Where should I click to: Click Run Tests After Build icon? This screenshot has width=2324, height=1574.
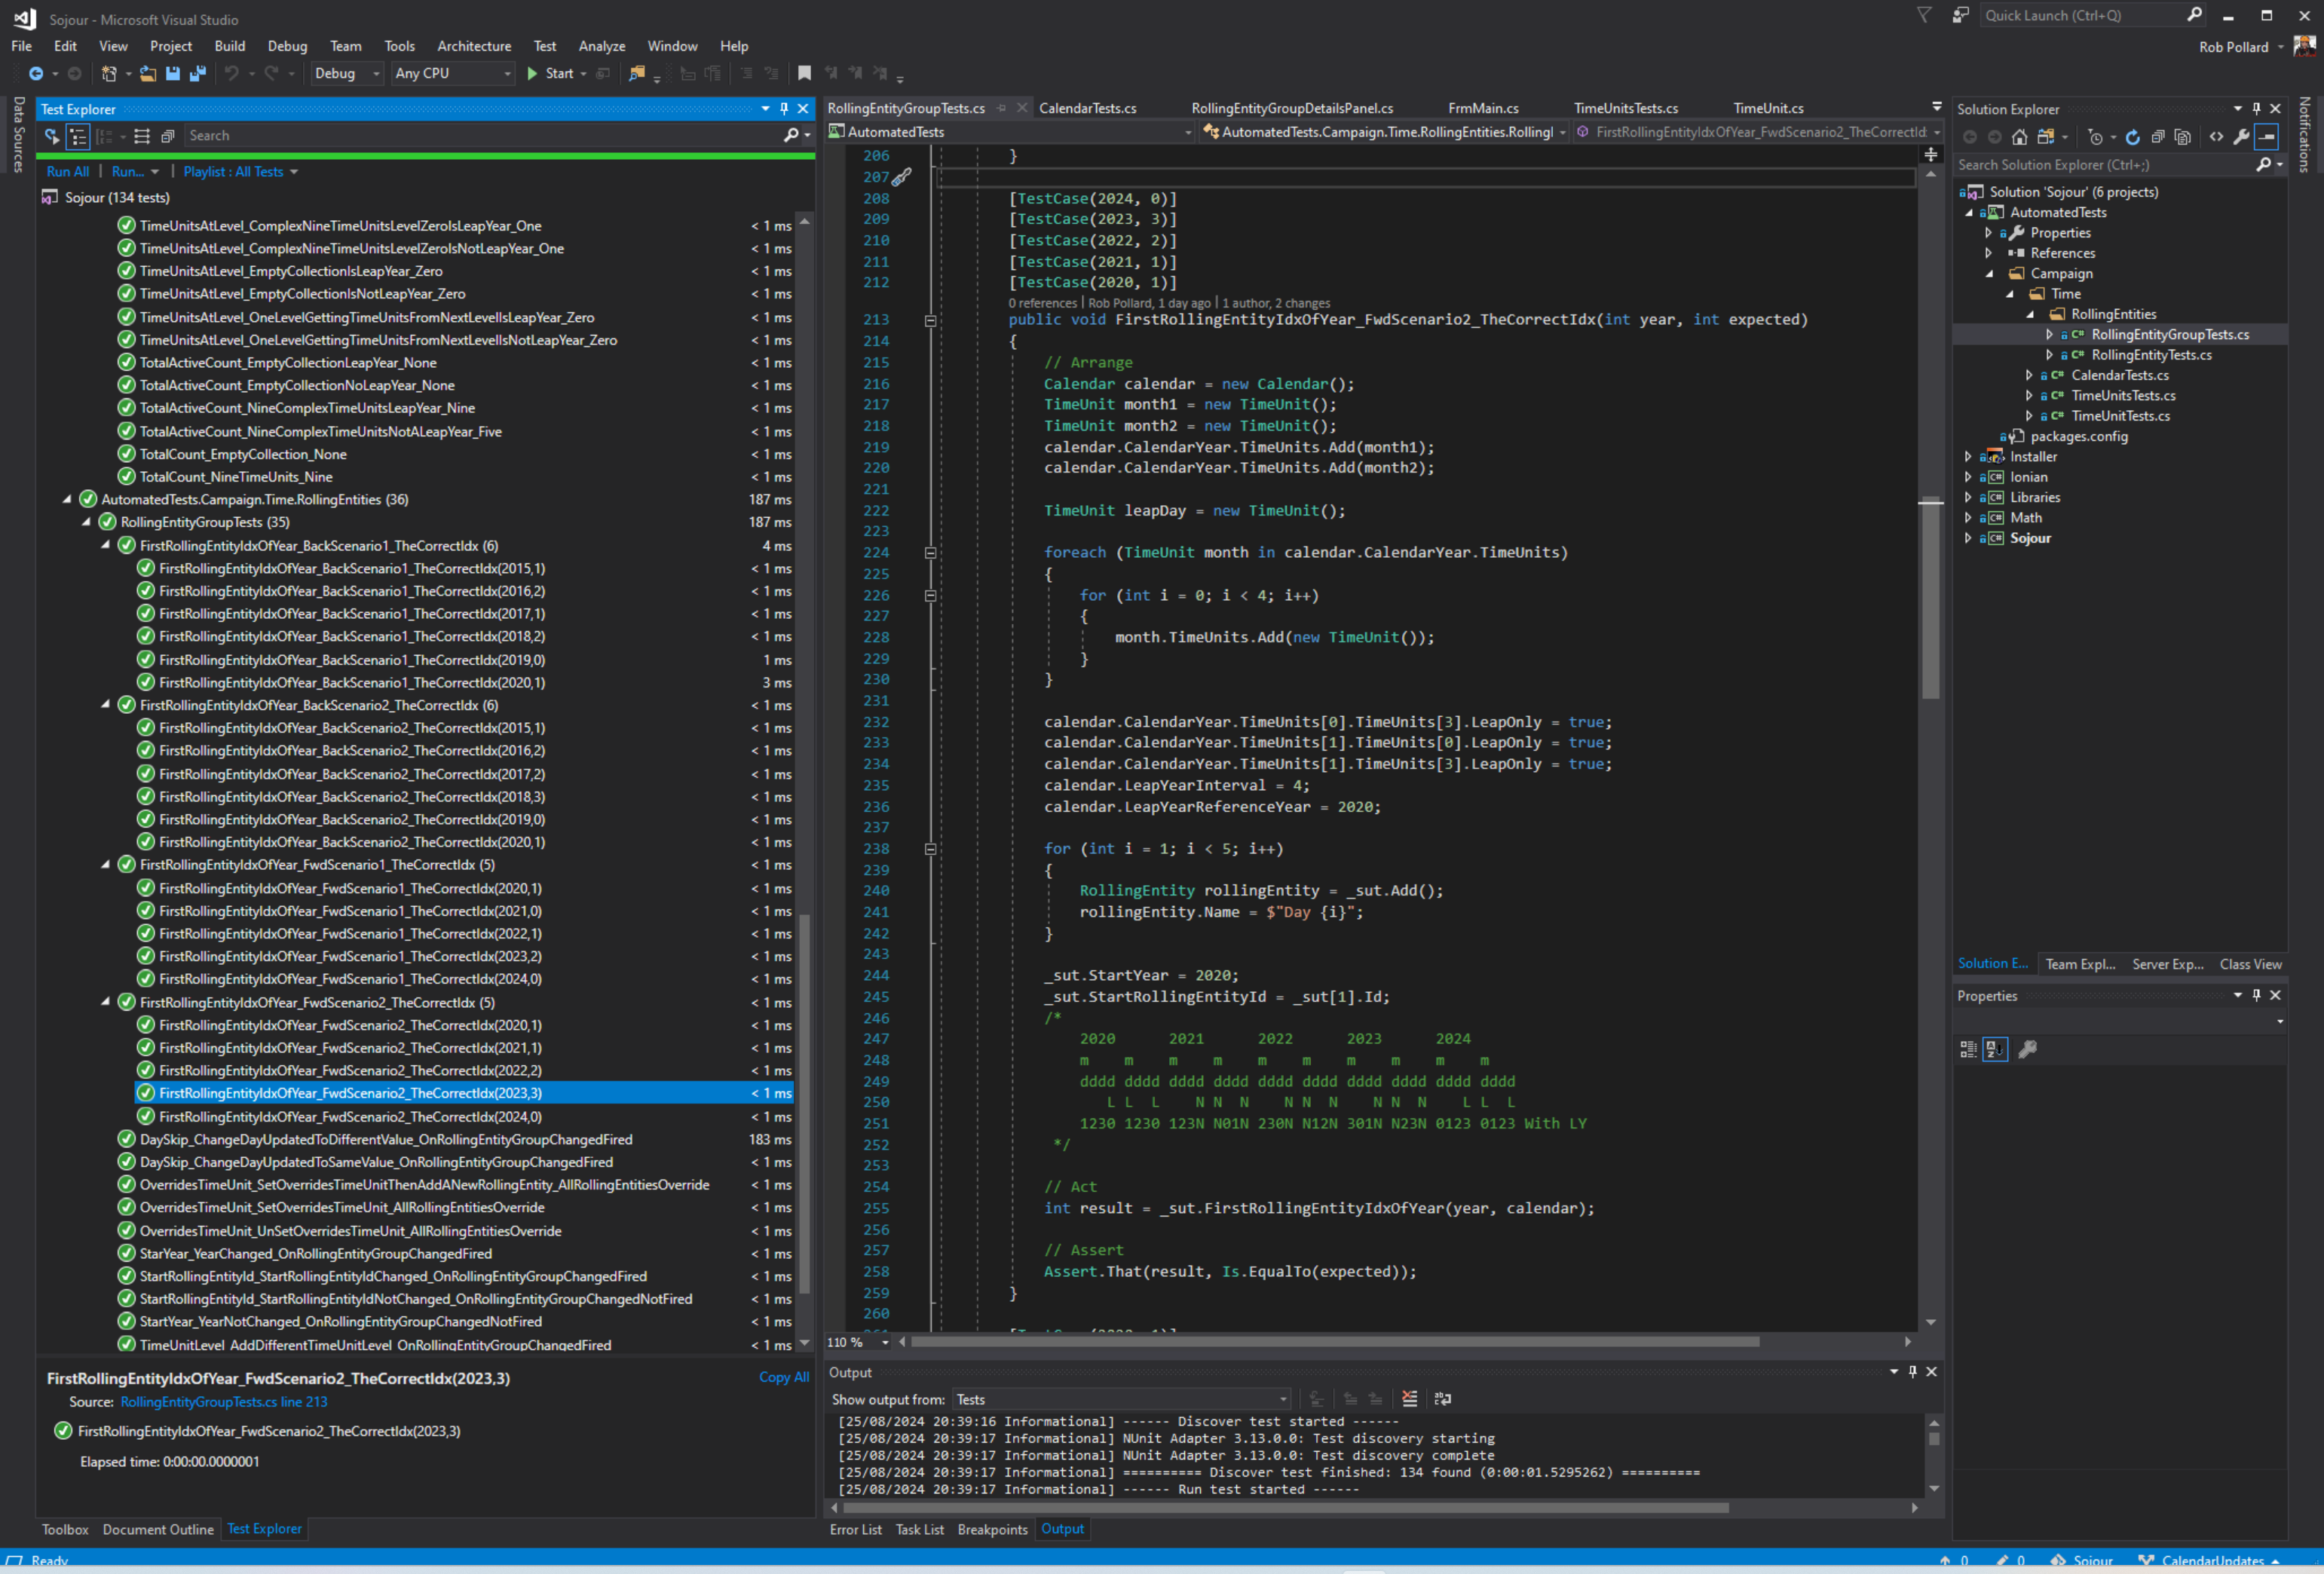tap(52, 136)
